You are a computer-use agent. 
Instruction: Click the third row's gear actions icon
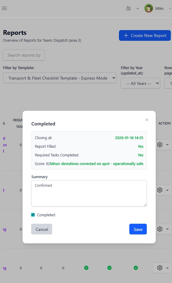tap(160, 229)
